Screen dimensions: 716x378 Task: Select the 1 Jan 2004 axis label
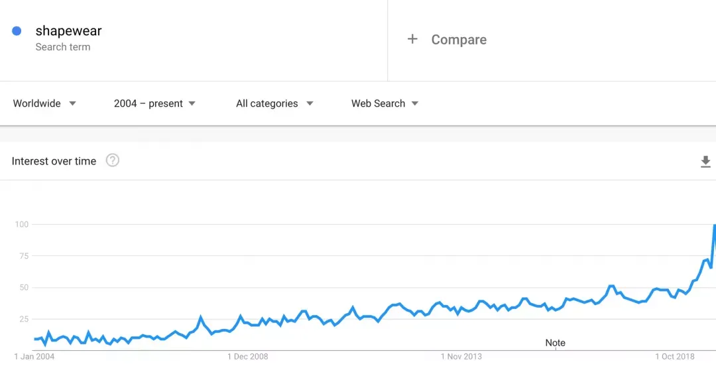(x=34, y=357)
